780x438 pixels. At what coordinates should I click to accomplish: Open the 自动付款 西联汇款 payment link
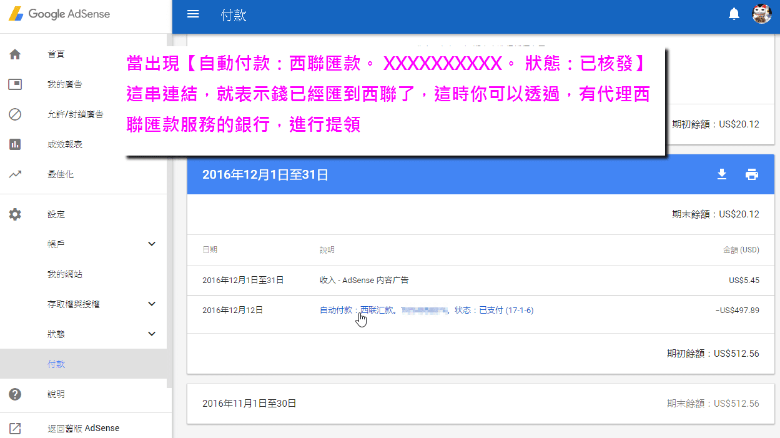[x=427, y=310]
